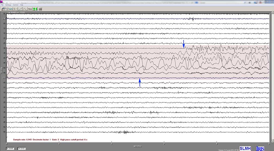Click the version text at bottom right

[x=229, y=150]
